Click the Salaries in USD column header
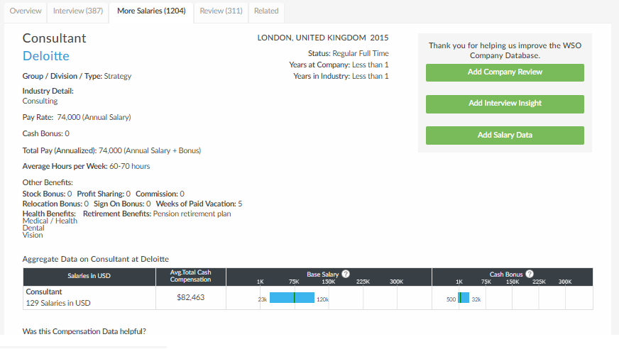 (x=89, y=276)
